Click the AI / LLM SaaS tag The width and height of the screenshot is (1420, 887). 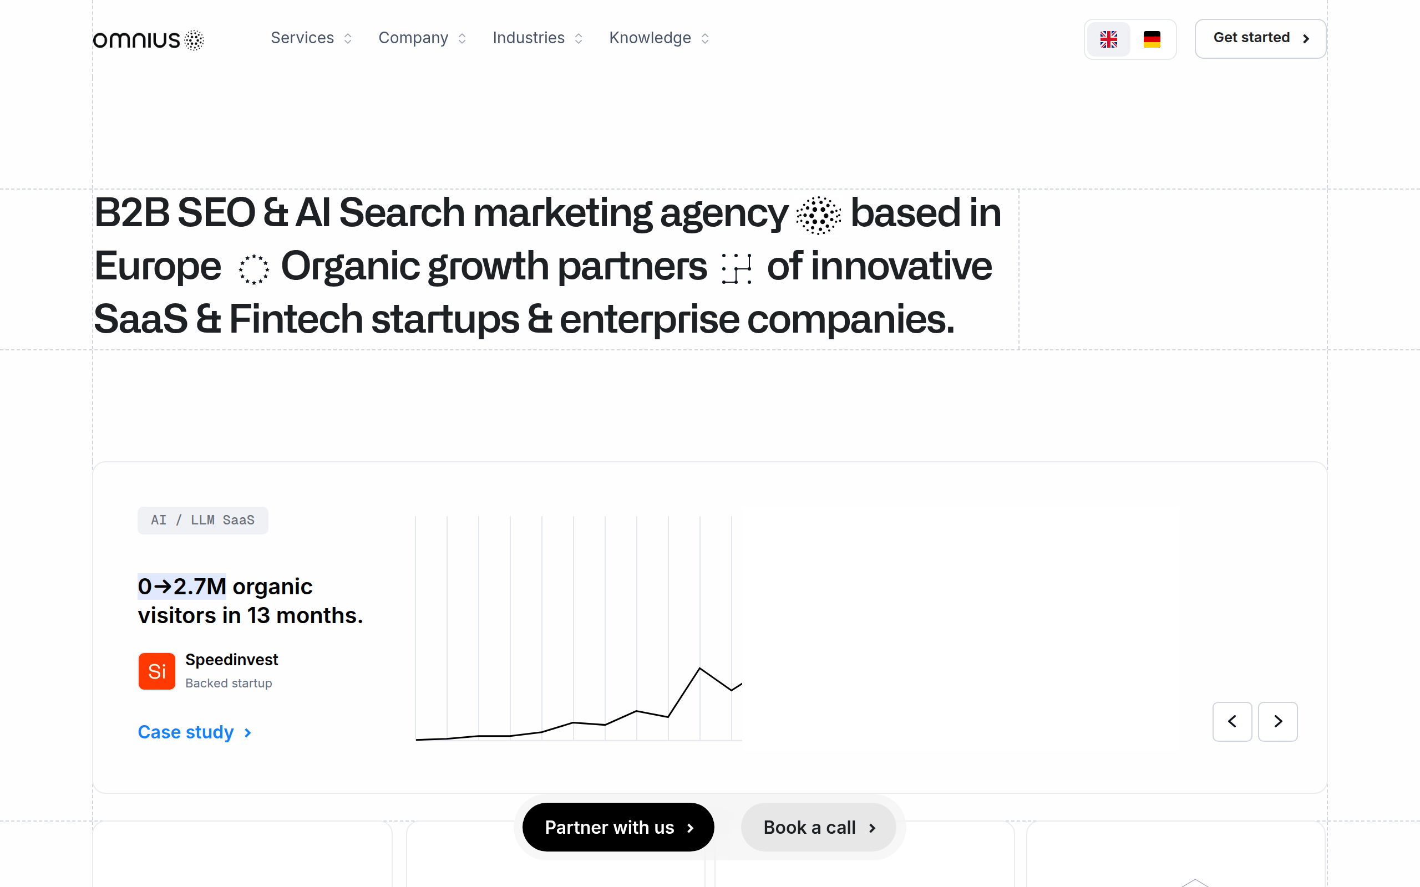point(202,521)
